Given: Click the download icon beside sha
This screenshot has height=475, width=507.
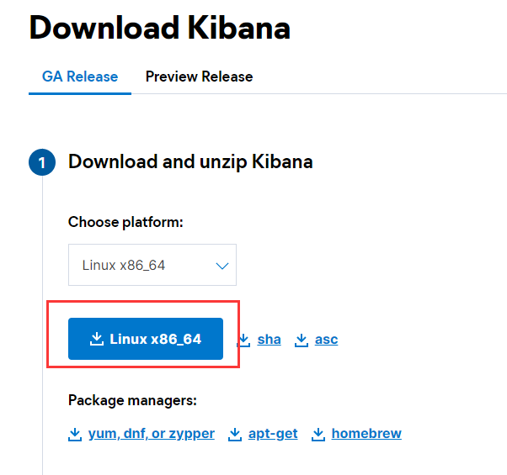Looking at the screenshot, I should [244, 340].
